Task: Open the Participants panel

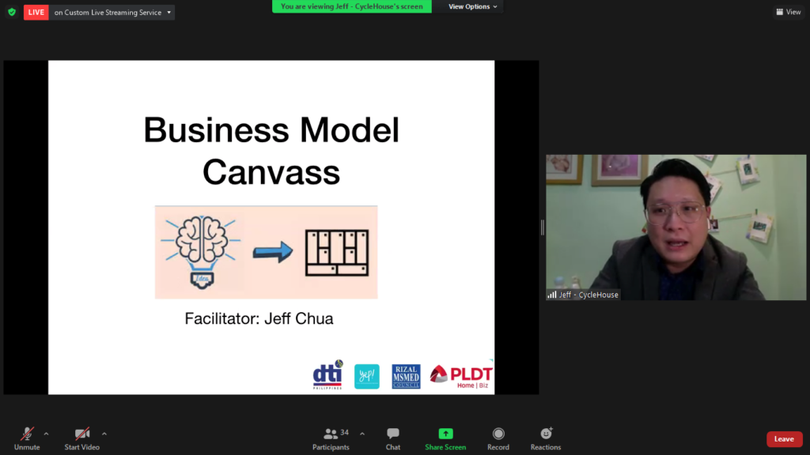Action: 331,434
